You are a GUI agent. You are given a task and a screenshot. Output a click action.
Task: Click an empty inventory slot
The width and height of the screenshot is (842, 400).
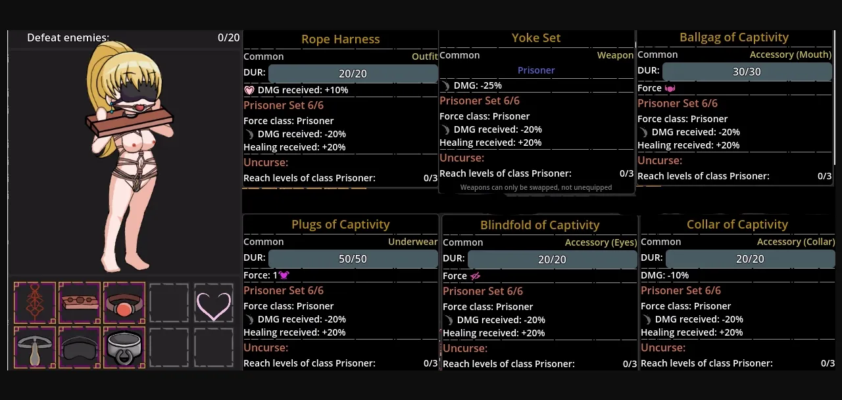168,303
